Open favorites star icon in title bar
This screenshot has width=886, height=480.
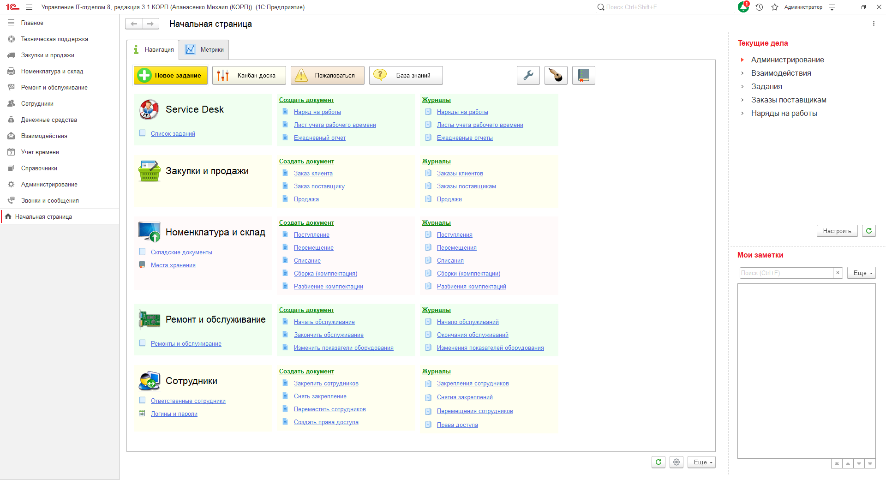tap(775, 7)
